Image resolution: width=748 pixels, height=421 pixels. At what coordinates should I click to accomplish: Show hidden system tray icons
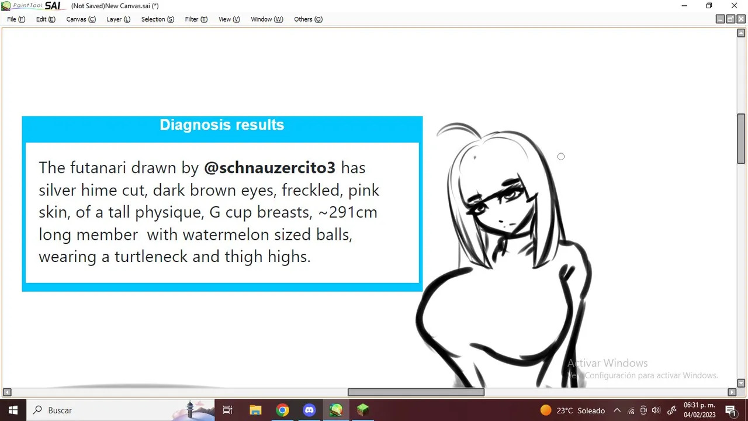coord(617,410)
